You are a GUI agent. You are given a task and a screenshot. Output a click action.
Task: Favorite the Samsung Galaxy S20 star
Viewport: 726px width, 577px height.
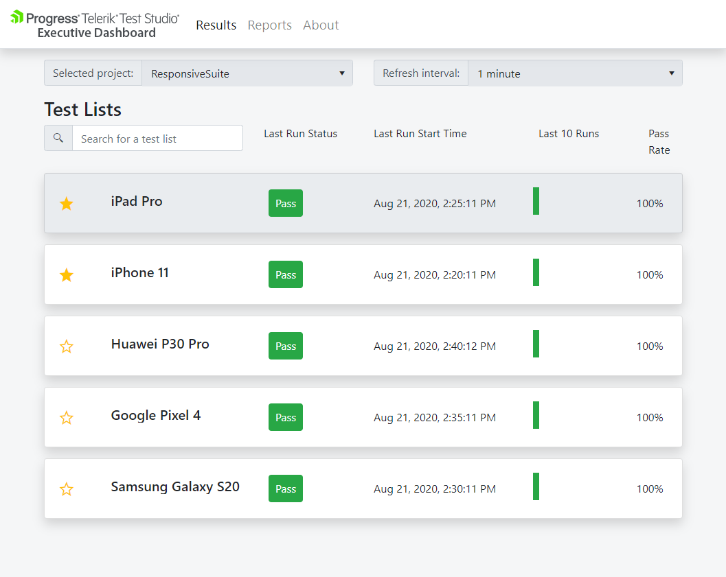[67, 488]
